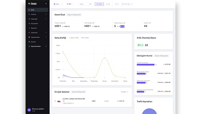
Task: Click the Oluşturulan Sepet funnel bar
Action: point(141,74)
